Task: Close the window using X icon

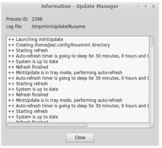Action: tap(153, 6)
